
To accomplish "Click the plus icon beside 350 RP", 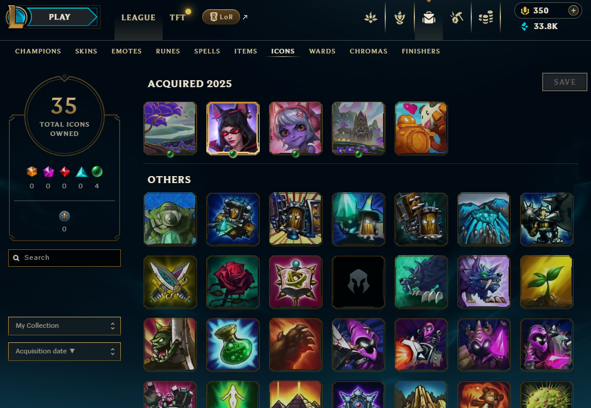I will 574,10.
